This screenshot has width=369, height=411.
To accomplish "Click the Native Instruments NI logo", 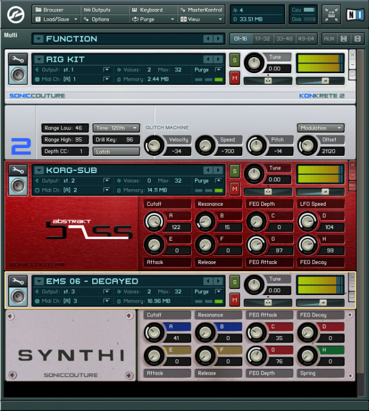I will coord(355,15).
